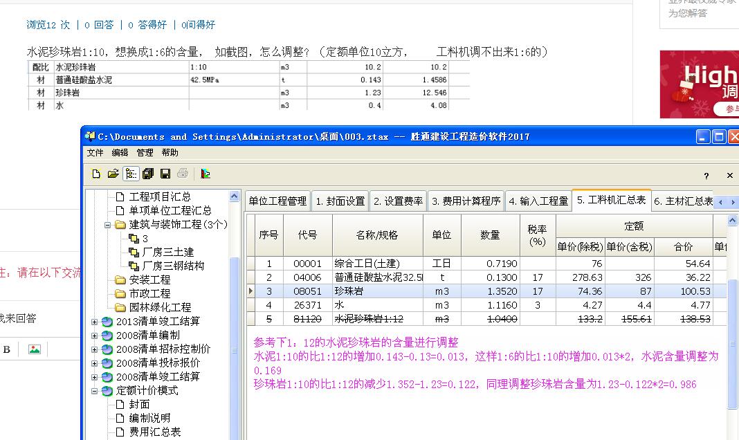
Task: Click the 封面 document icon
Action: click(120, 405)
